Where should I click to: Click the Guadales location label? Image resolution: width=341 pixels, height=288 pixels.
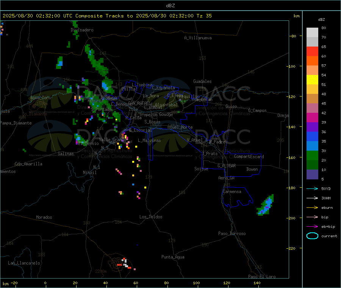[202, 81]
